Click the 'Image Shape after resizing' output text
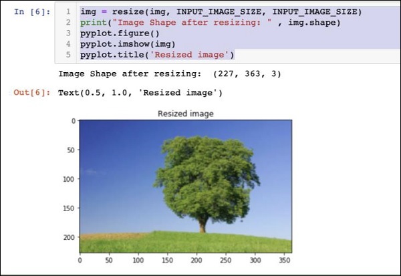The image size is (401, 276). (x=170, y=74)
